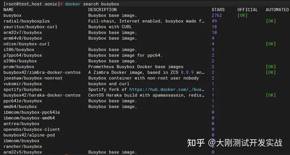
Task: Click the radial/busyboxplus image name
Action: click(27, 21)
